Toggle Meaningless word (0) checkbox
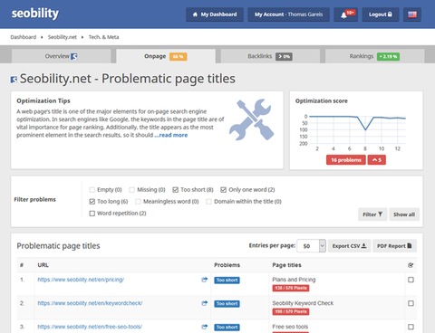The width and height of the screenshot is (435, 333). pos(138,202)
